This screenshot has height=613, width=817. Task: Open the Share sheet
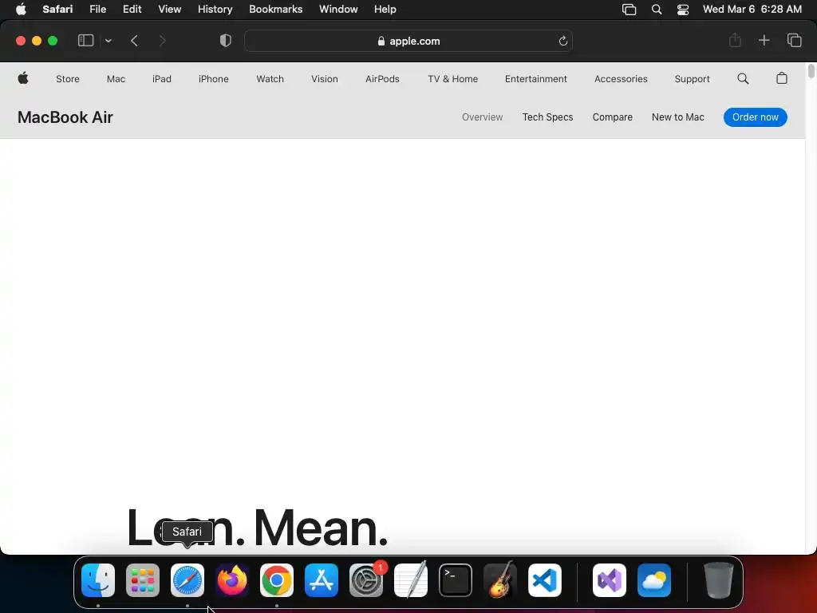pyautogui.click(x=735, y=40)
